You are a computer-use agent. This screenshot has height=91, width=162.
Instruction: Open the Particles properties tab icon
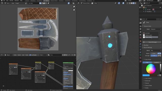click(140, 47)
